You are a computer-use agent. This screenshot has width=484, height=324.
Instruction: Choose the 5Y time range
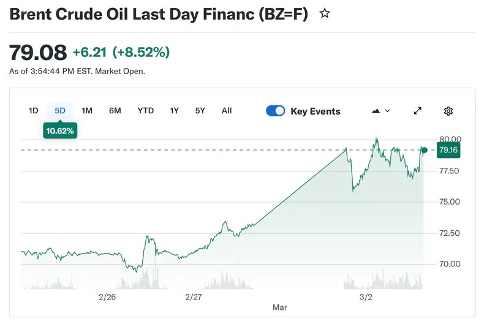(x=200, y=111)
